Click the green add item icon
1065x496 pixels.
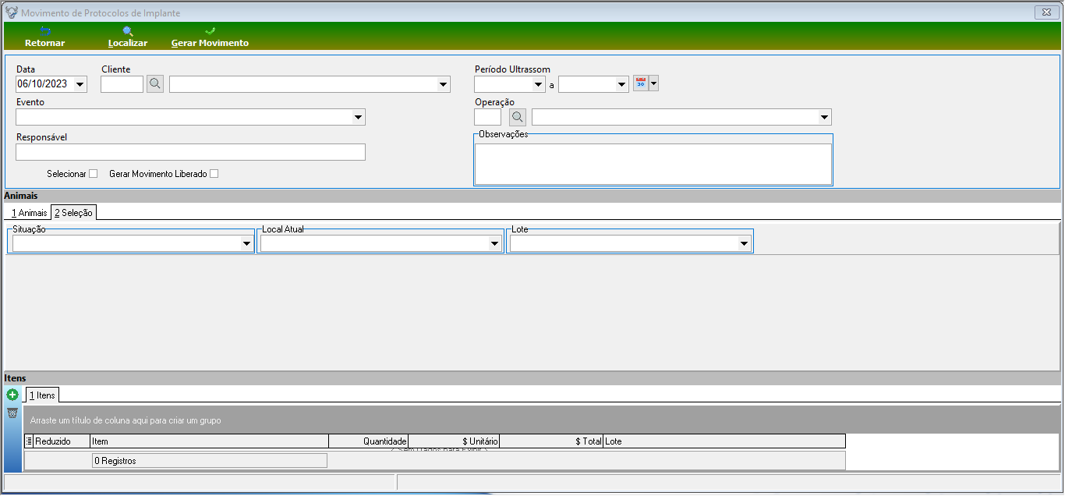(12, 395)
